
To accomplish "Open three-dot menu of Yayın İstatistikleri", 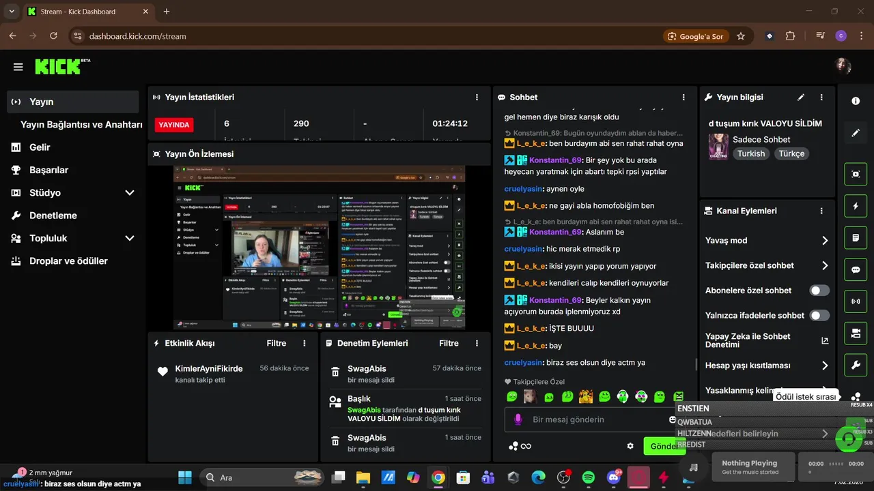I will coord(477,98).
